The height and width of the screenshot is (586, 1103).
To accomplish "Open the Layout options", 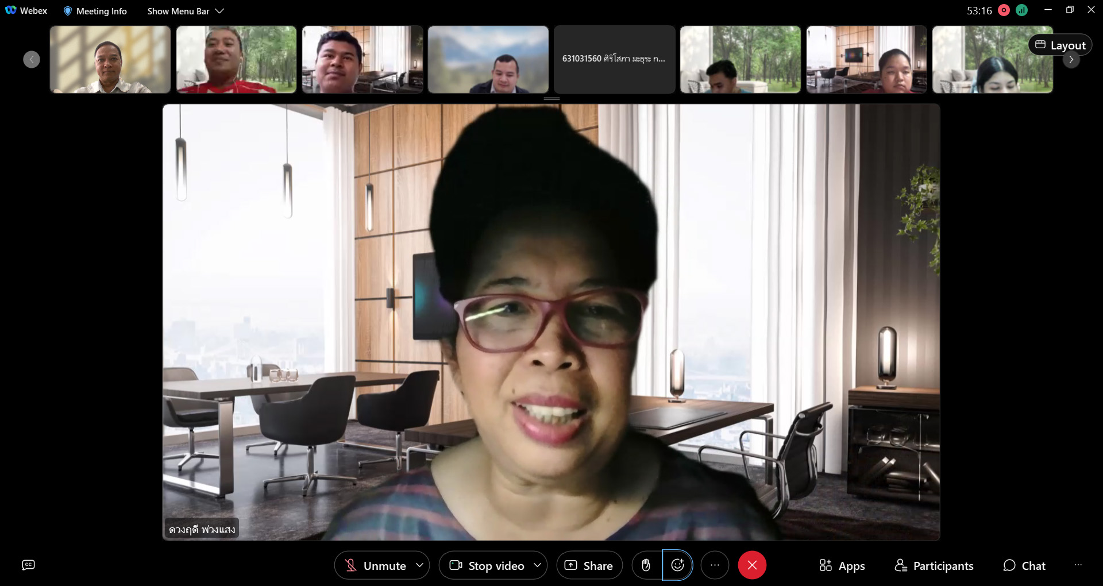I will pos(1060,45).
